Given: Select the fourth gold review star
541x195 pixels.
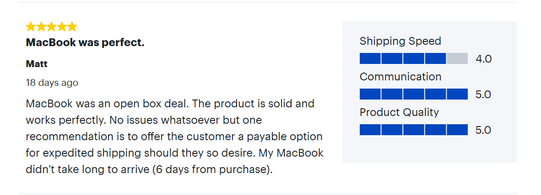Looking at the screenshot, I should [62, 26].
